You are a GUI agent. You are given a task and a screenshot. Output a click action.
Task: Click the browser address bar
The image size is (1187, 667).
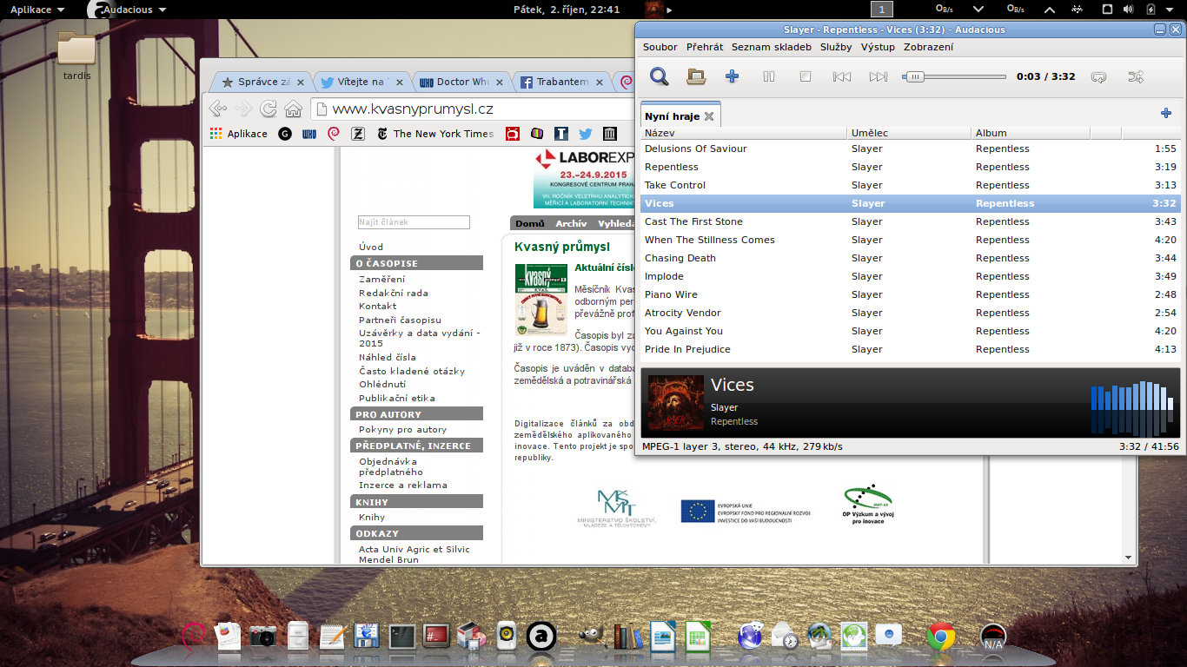(474, 109)
